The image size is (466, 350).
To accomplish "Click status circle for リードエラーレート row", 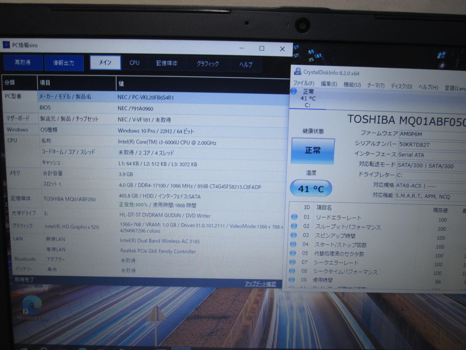I will click(x=294, y=217).
